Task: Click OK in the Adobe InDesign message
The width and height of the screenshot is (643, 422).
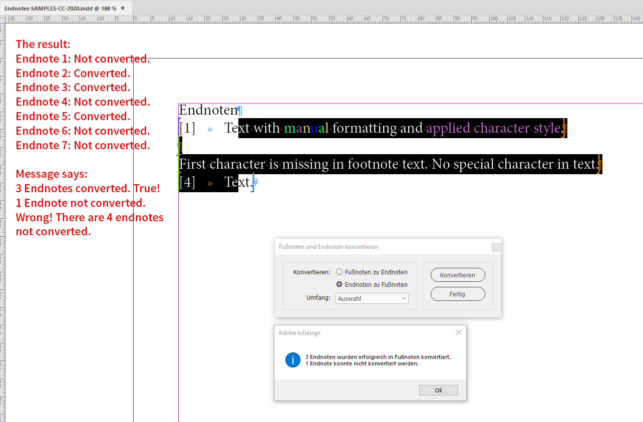Action: click(438, 390)
